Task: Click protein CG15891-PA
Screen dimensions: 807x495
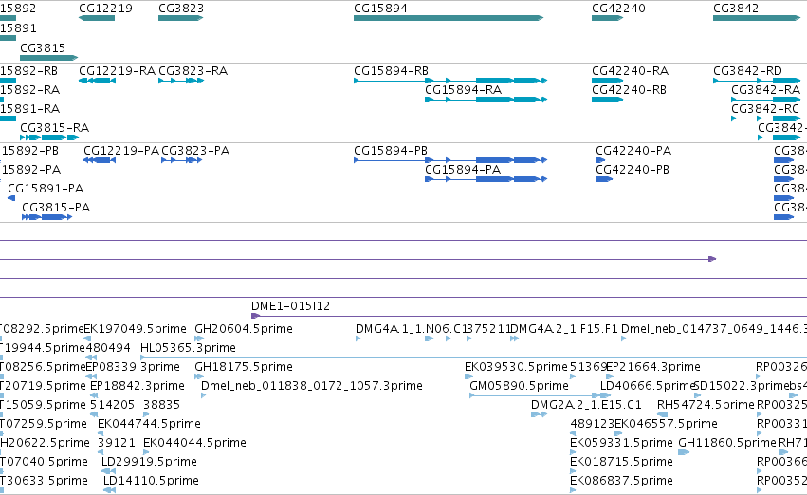Action: [x=46, y=189]
